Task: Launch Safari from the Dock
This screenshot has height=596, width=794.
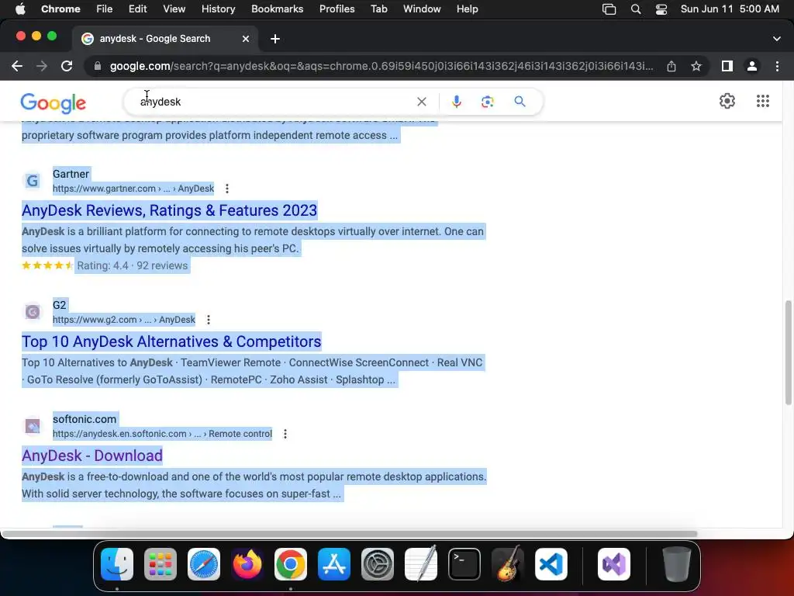Action: 204,564
